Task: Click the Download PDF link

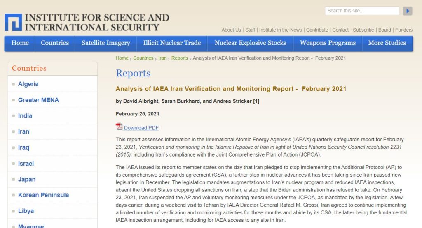Action: click(141, 128)
